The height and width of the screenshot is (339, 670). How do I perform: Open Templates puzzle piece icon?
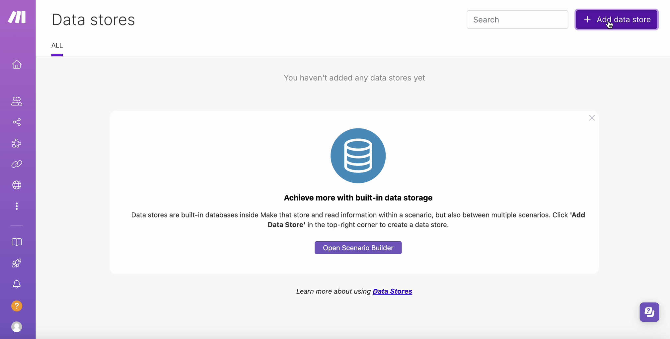pyautogui.click(x=17, y=143)
